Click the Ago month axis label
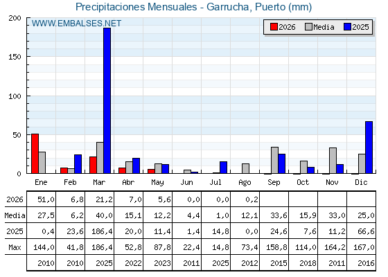This screenshot has height=277, width=388. coord(245,183)
